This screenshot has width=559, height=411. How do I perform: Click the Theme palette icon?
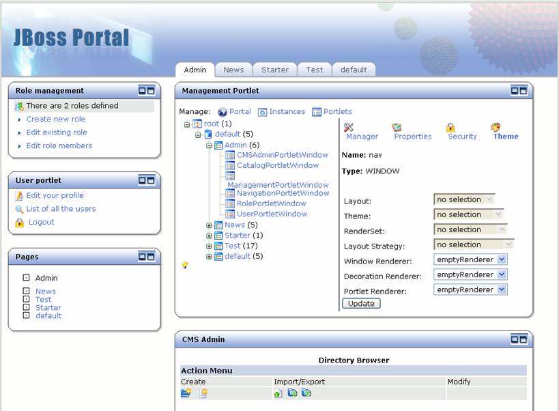pos(496,127)
